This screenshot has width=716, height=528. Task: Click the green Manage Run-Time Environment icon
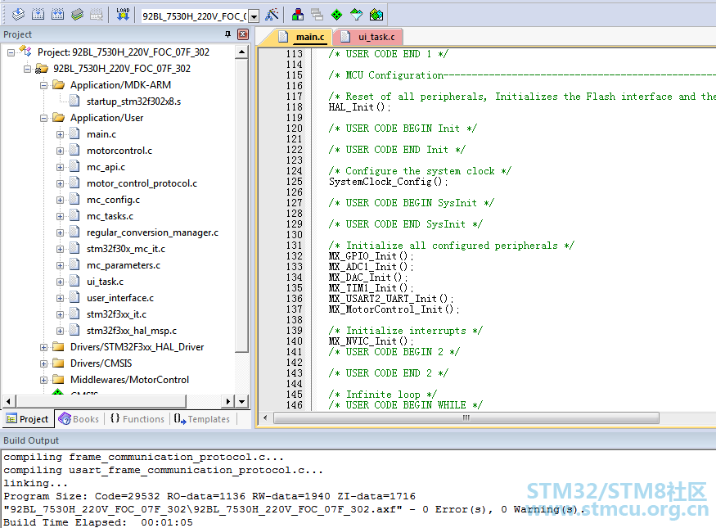coord(336,15)
